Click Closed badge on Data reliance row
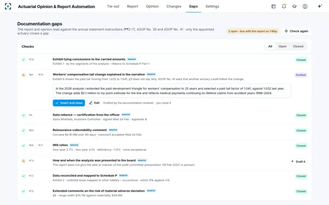Viewport: 329px width, 205px height. click(301, 115)
